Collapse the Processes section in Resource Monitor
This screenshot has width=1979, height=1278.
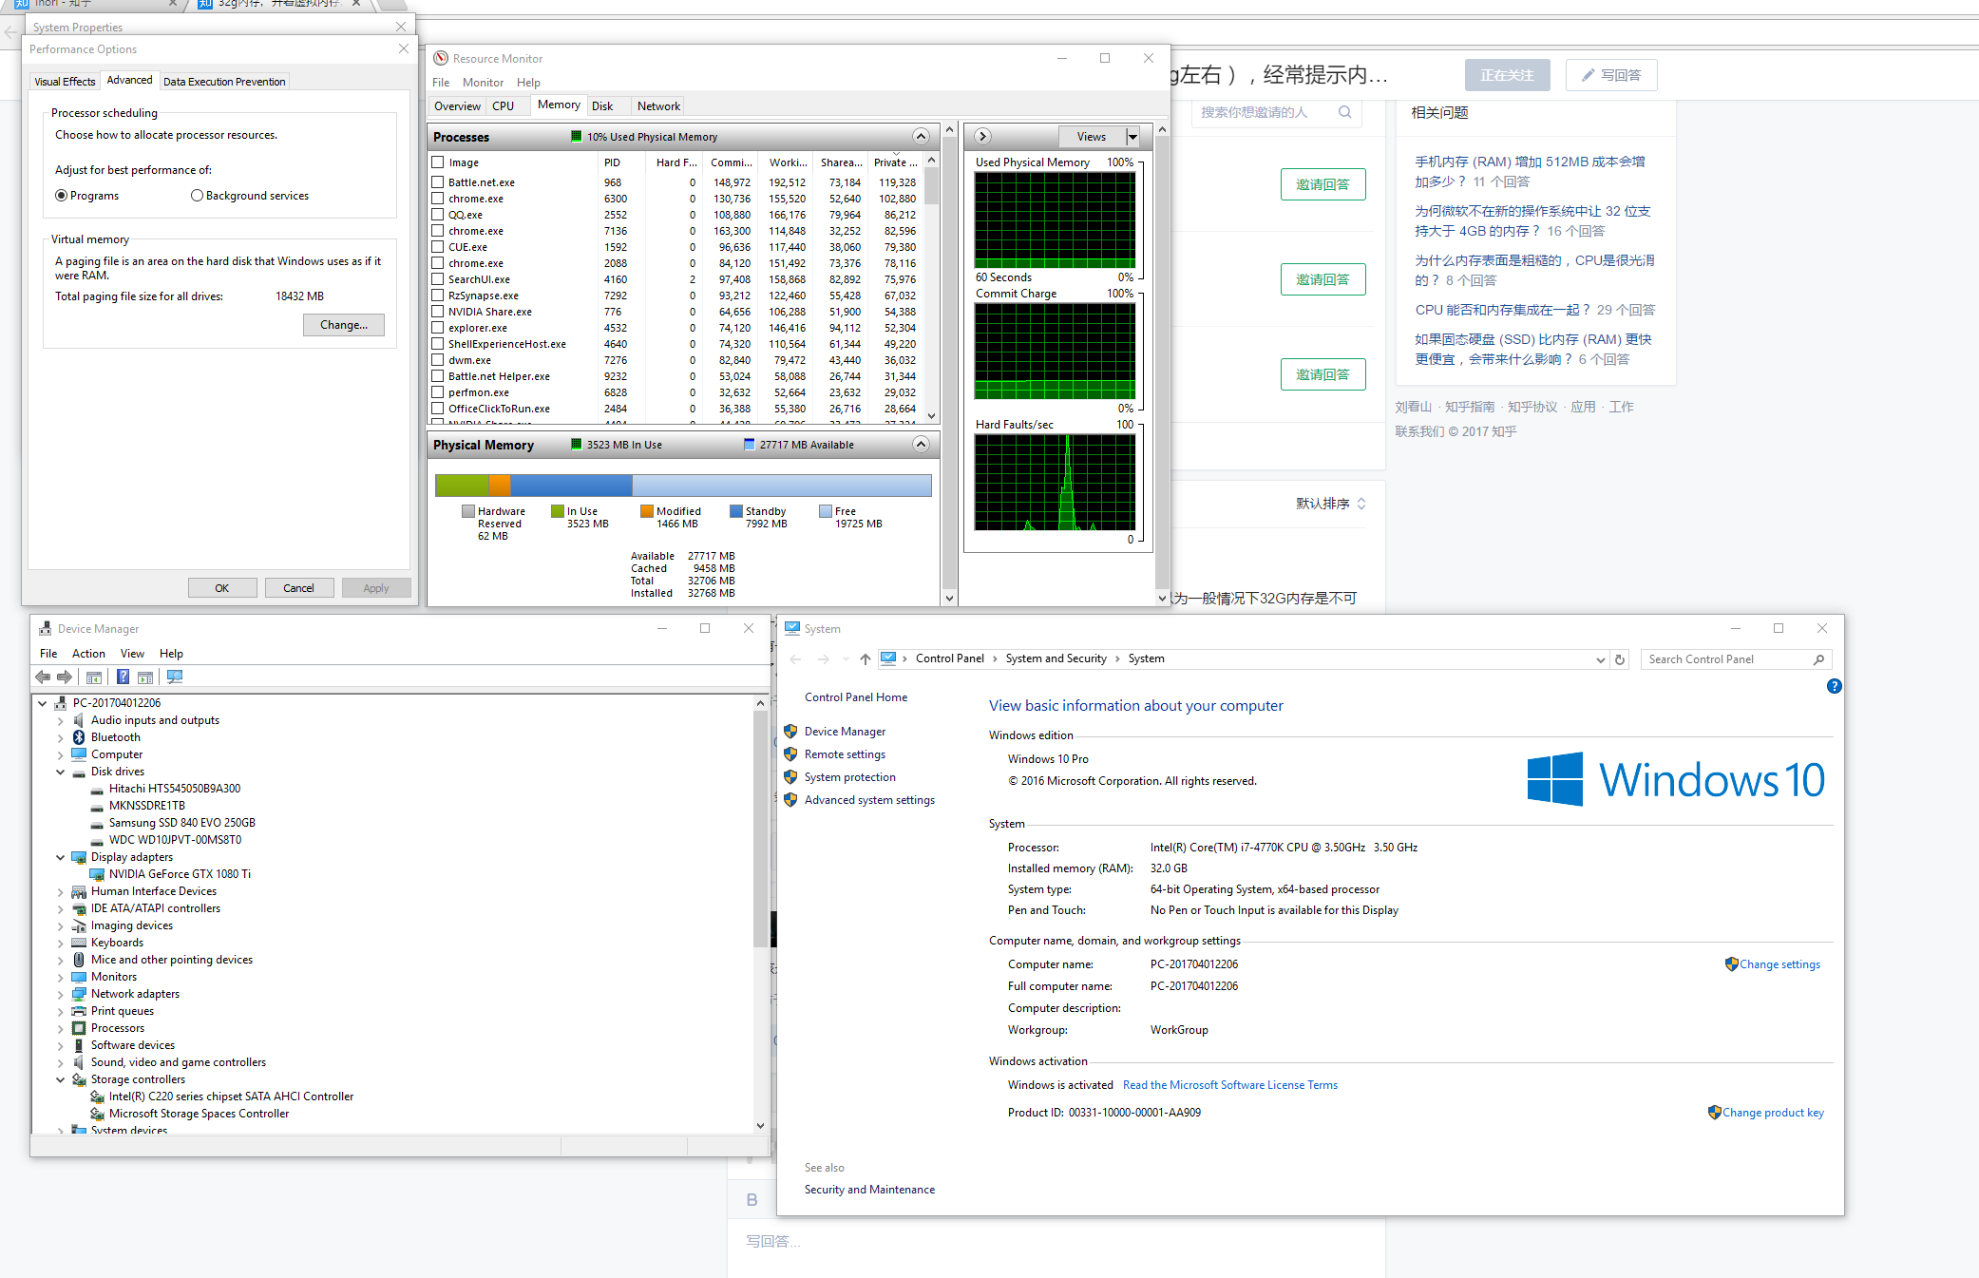(x=920, y=136)
